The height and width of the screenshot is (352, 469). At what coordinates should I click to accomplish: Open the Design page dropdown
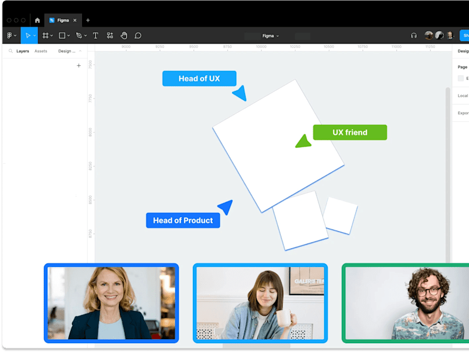pyautogui.click(x=70, y=51)
